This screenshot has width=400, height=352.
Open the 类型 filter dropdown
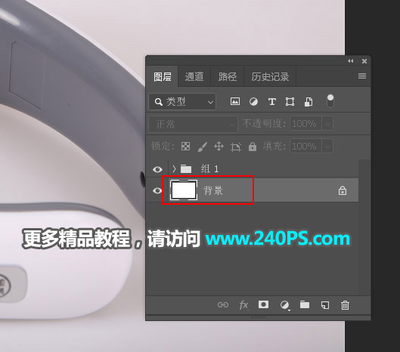(x=182, y=102)
